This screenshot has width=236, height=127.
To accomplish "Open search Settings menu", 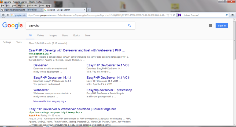I will coord(7,42).
